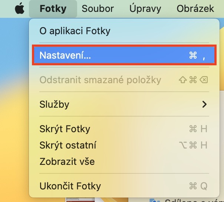Expand the Služby submenu arrow
This screenshot has height=202, width=224.
204,104
